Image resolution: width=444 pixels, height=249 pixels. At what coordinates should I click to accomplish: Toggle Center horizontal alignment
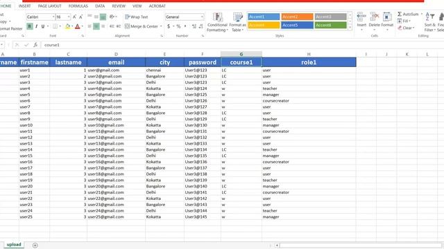click(96, 26)
